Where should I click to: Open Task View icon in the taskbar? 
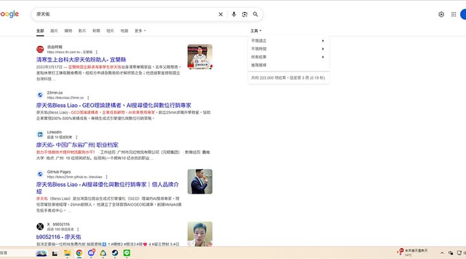[x=54, y=253]
